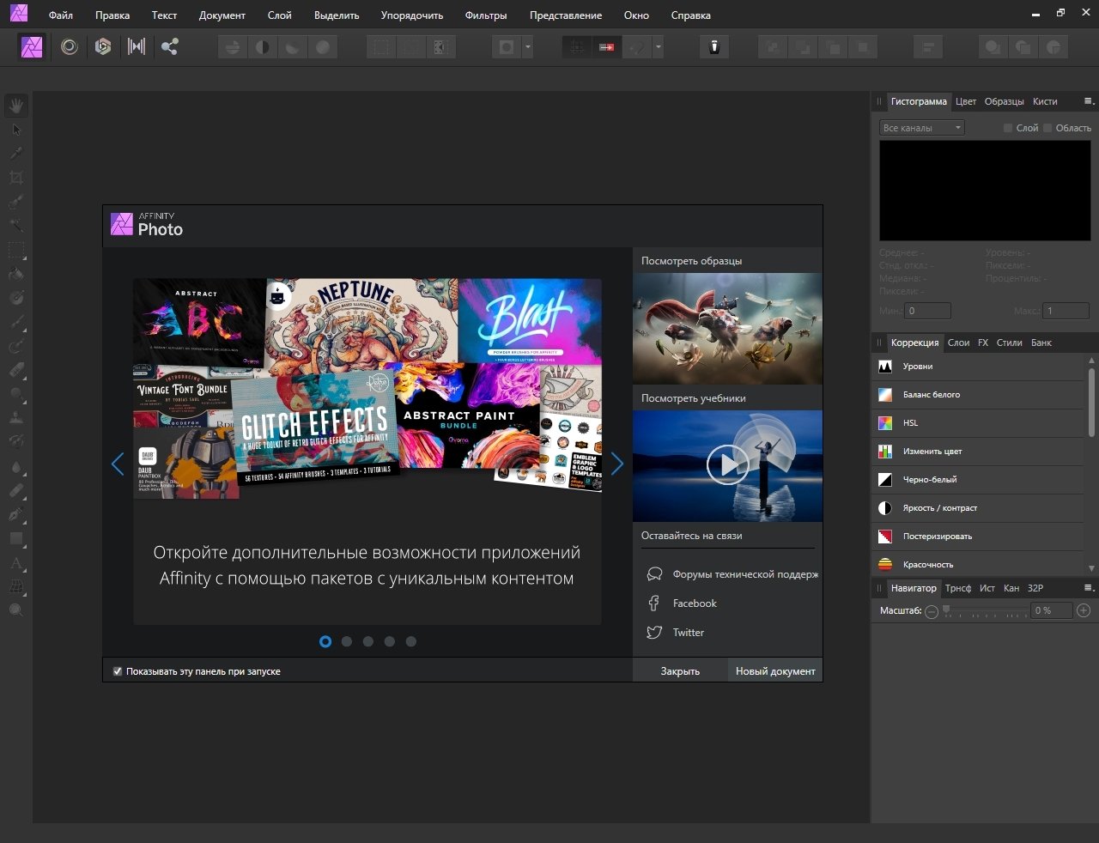Show next welcome slide with right arrow
The width and height of the screenshot is (1099, 843).
tap(617, 464)
